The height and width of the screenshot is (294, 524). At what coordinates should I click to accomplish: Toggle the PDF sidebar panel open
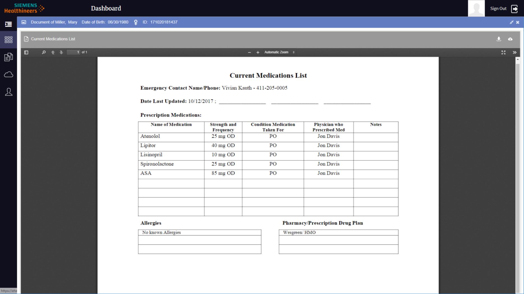click(x=26, y=52)
